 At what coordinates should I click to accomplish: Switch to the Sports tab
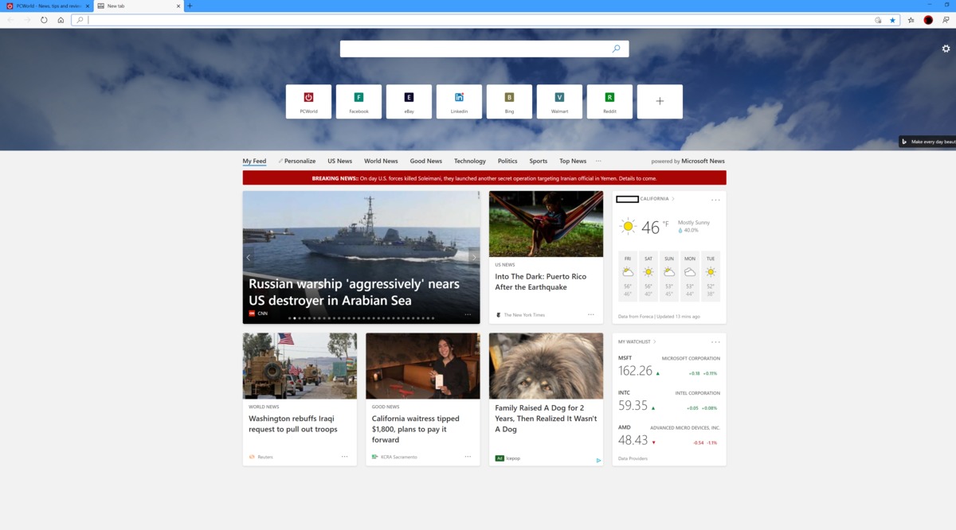point(539,161)
